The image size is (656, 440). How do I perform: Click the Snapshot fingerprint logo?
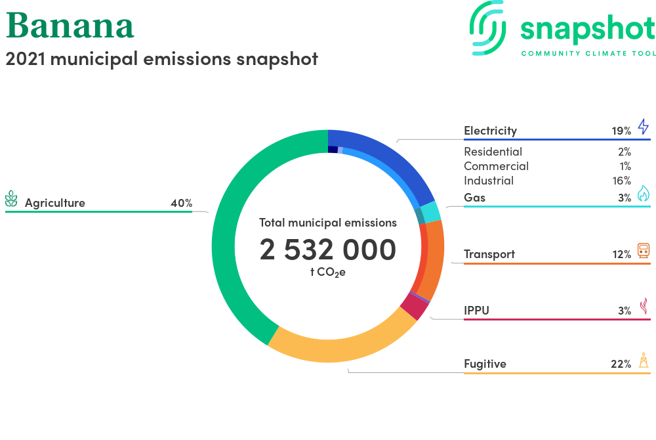488,28
